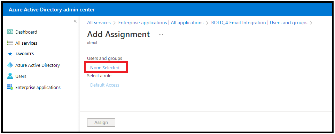Go to BOLD_4 Email Integration breadcrumb
The image size is (335, 134).
259,23
